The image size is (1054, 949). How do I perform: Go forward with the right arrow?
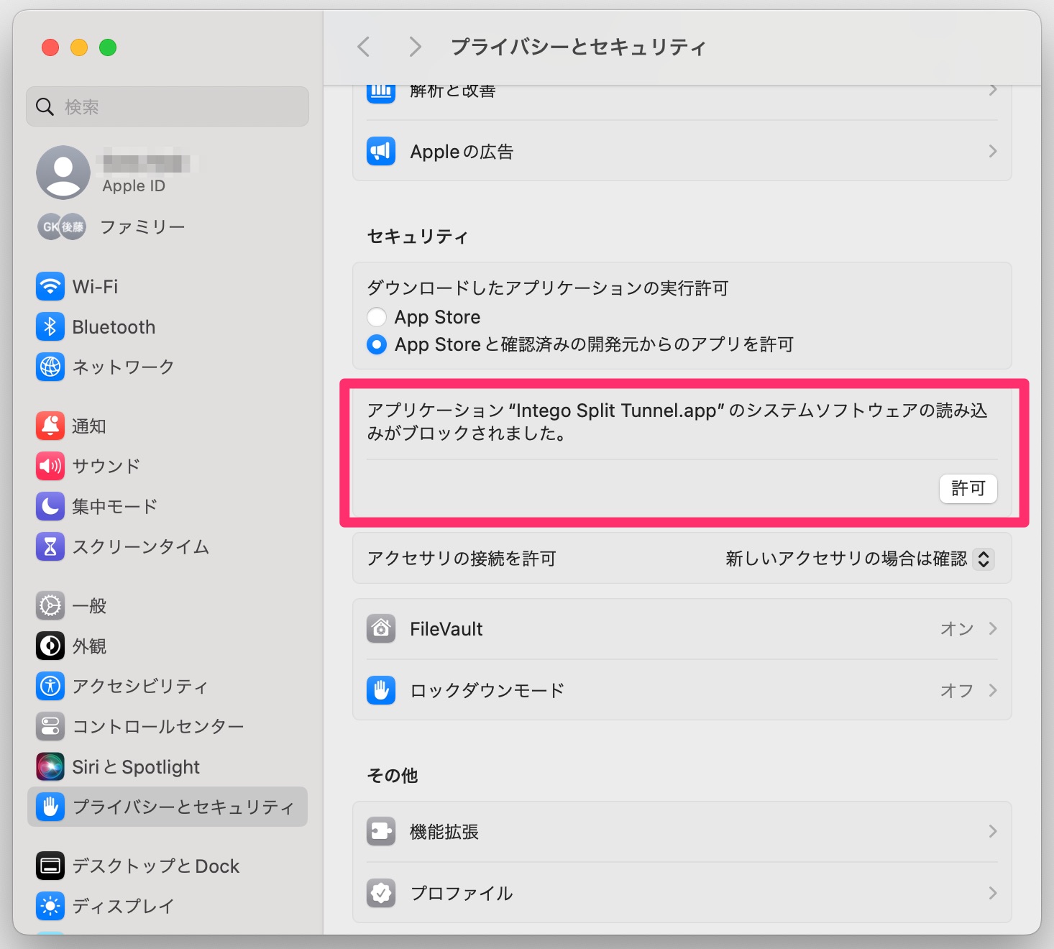tap(415, 47)
